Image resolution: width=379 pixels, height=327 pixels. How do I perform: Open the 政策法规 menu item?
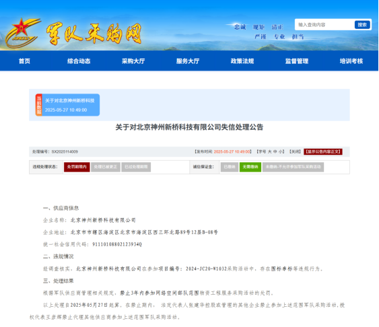pyautogui.click(x=242, y=61)
